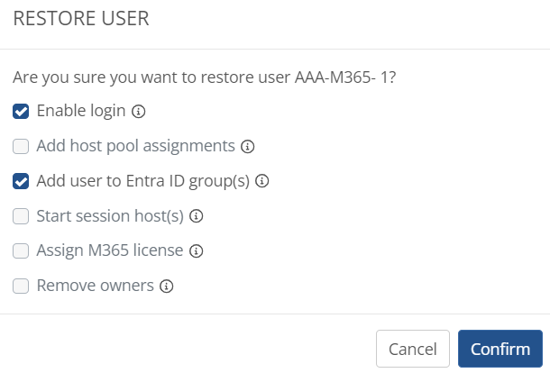This screenshot has width=550, height=373.
Task: Click the Enable login label text
Action: pos(81,111)
